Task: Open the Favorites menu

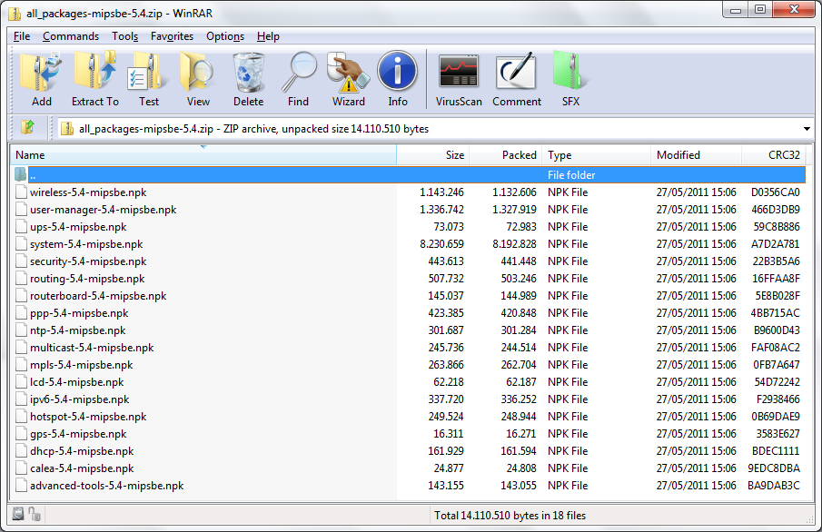Action: 172,36
